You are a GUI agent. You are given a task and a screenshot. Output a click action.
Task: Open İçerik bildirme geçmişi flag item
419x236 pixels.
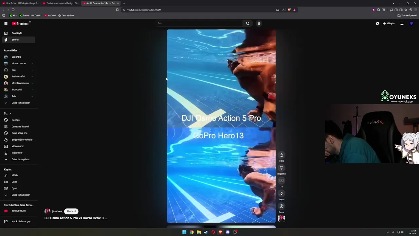[x=19, y=222]
